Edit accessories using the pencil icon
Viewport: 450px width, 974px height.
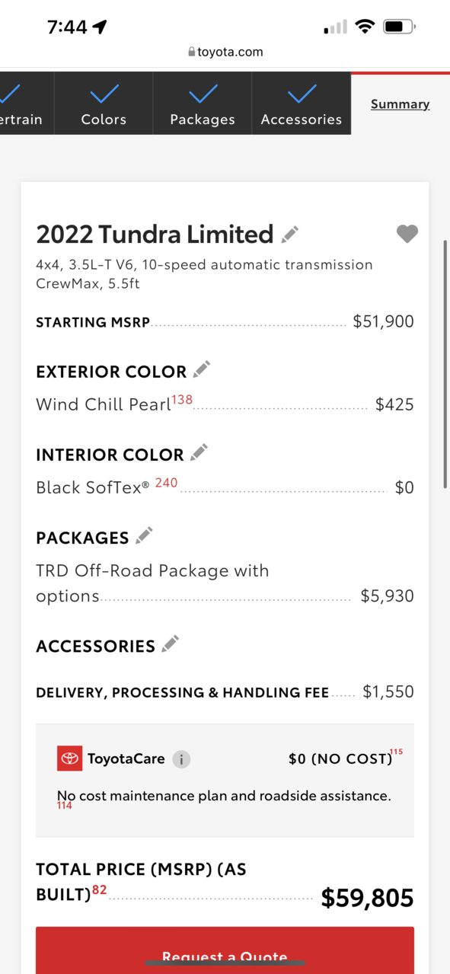(x=171, y=643)
